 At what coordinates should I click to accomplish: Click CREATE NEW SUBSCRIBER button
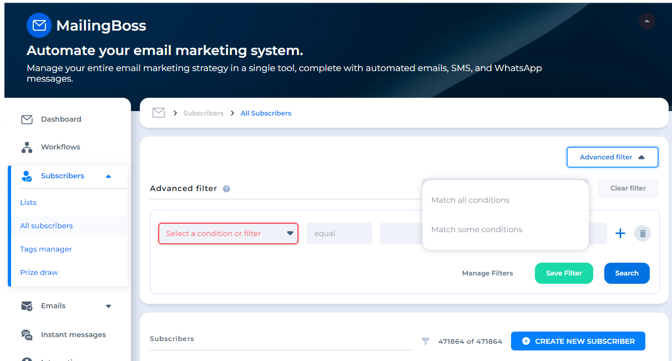(578, 342)
